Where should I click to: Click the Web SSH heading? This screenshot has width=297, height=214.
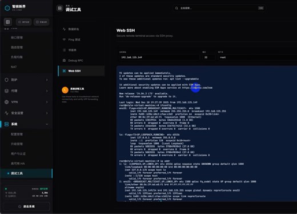point(126,30)
